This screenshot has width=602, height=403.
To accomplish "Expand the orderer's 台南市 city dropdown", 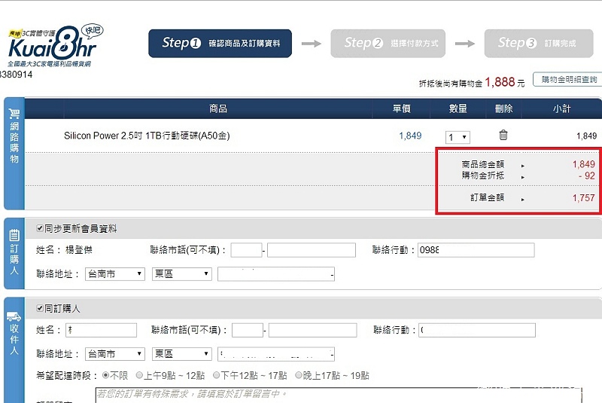I will (x=114, y=274).
